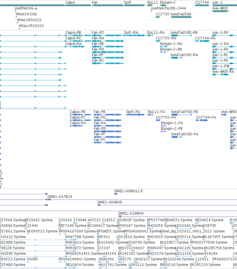Click the par-1-RV transcript
Screen dimensions: 237x269
[x=225, y=35]
